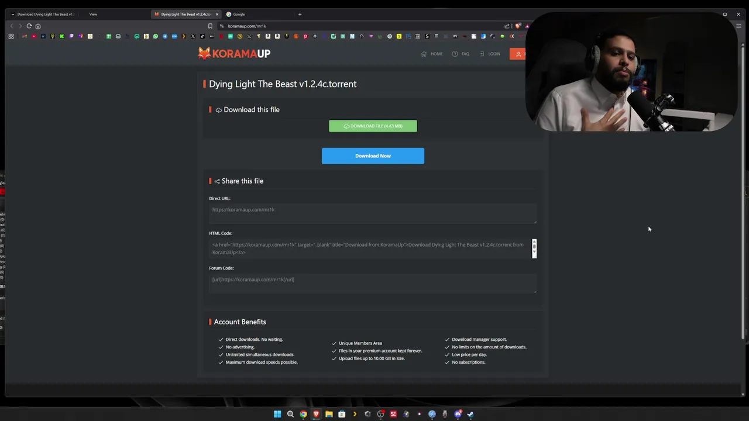Click the browser home icon
Viewport: 749px width, 421px height.
(x=38, y=26)
